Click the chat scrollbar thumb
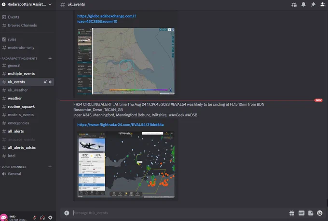 pyautogui.click(x=327, y=203)
